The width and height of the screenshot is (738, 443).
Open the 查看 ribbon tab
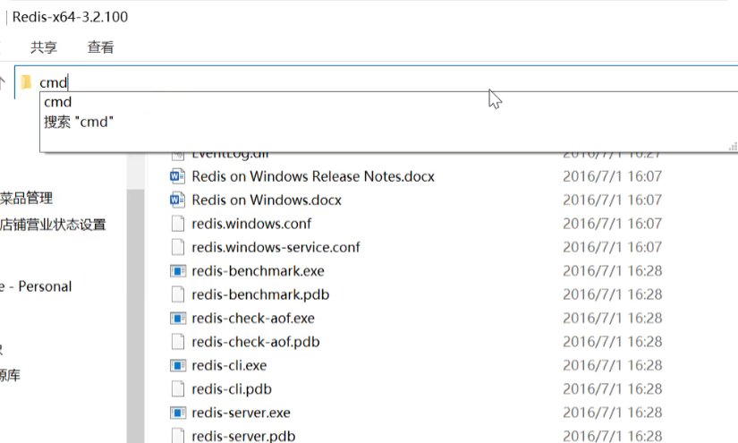[100, 47]
